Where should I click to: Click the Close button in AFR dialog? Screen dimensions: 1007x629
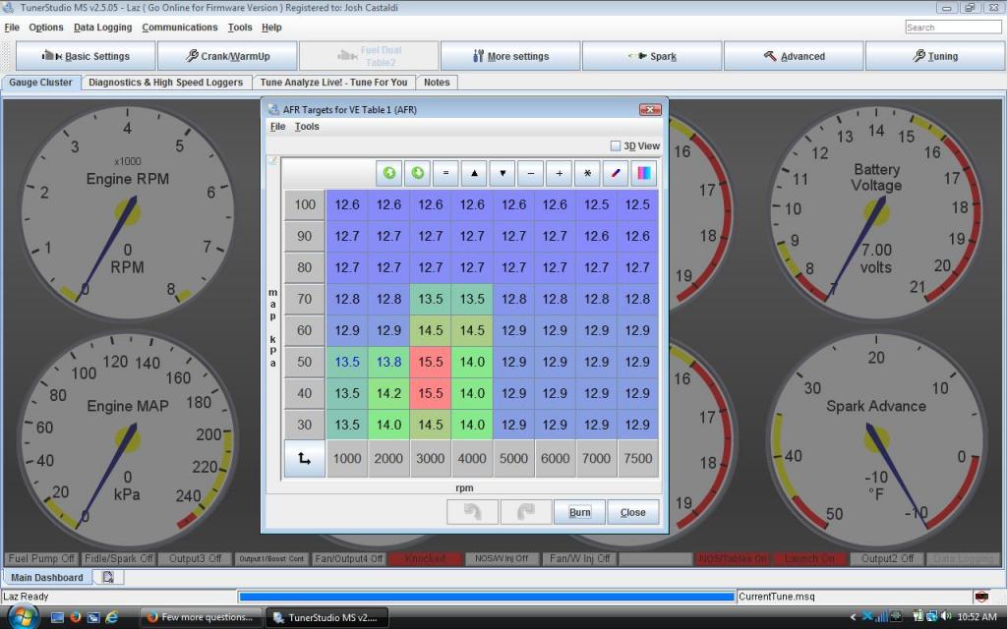point(632,512)
